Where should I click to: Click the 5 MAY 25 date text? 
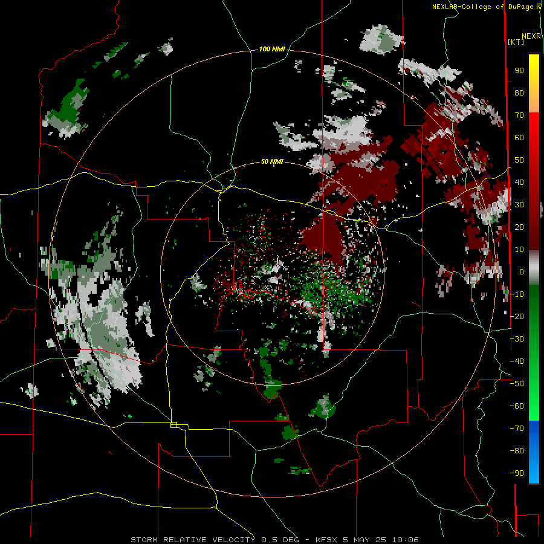pyautogui.click(x=365, y=540)
